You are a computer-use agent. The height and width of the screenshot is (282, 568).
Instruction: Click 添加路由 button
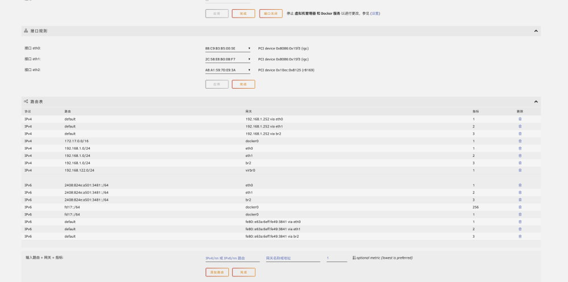[x=217, y=272]
